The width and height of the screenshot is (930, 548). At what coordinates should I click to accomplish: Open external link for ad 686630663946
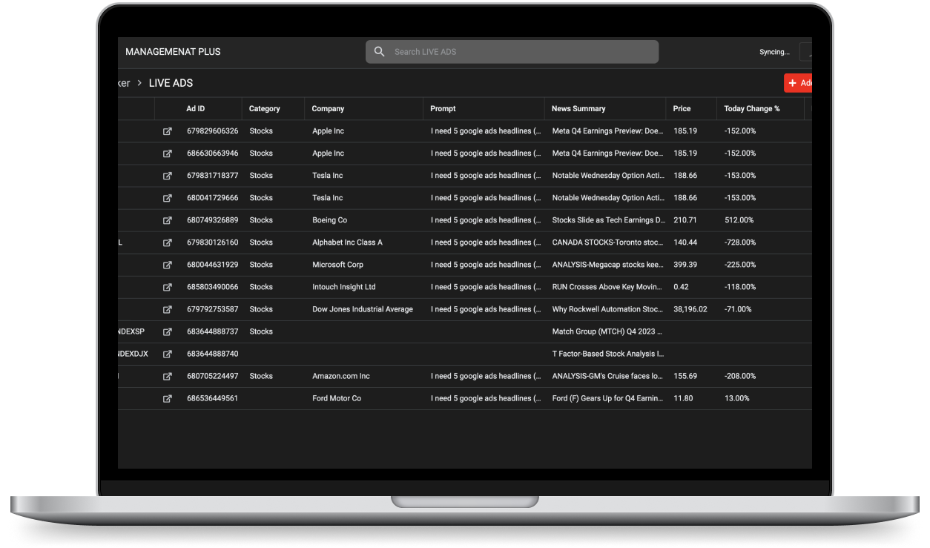pyautogui.click(x=168, y=153)
